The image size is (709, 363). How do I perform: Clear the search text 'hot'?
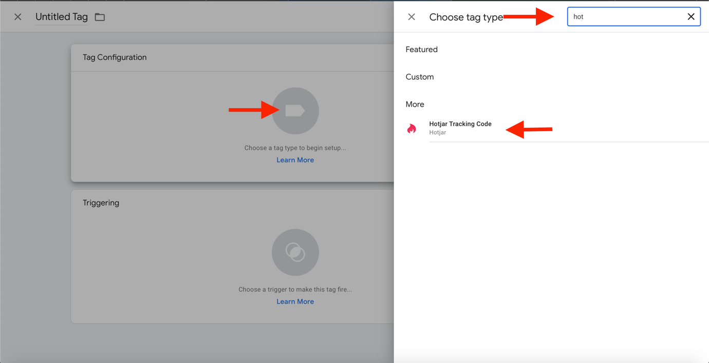[691, 17]
